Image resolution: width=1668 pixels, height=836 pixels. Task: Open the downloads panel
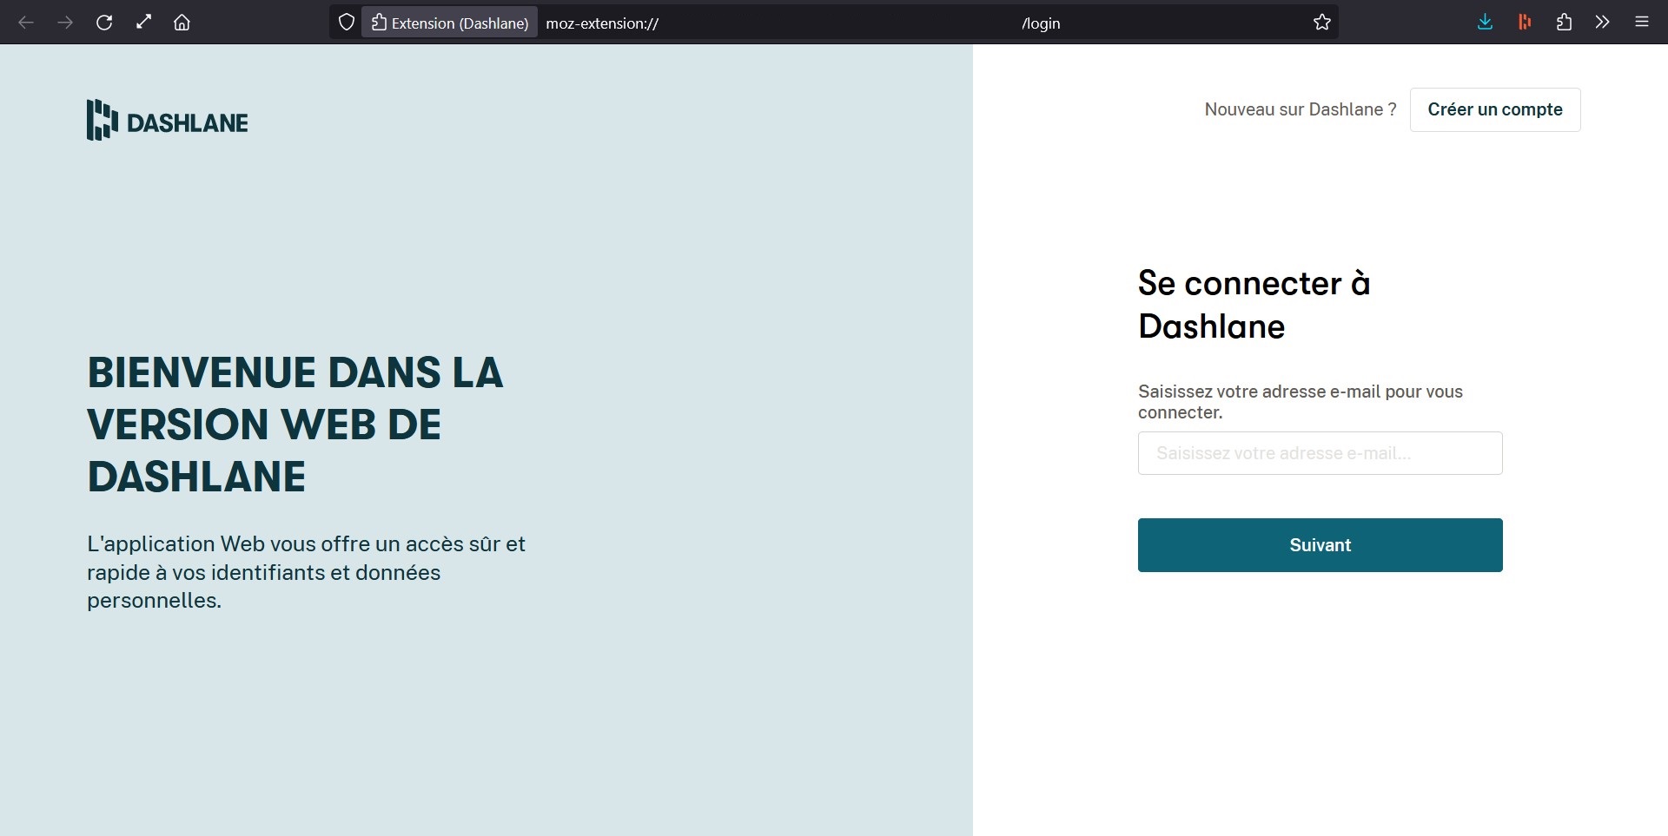(1485, 23)
